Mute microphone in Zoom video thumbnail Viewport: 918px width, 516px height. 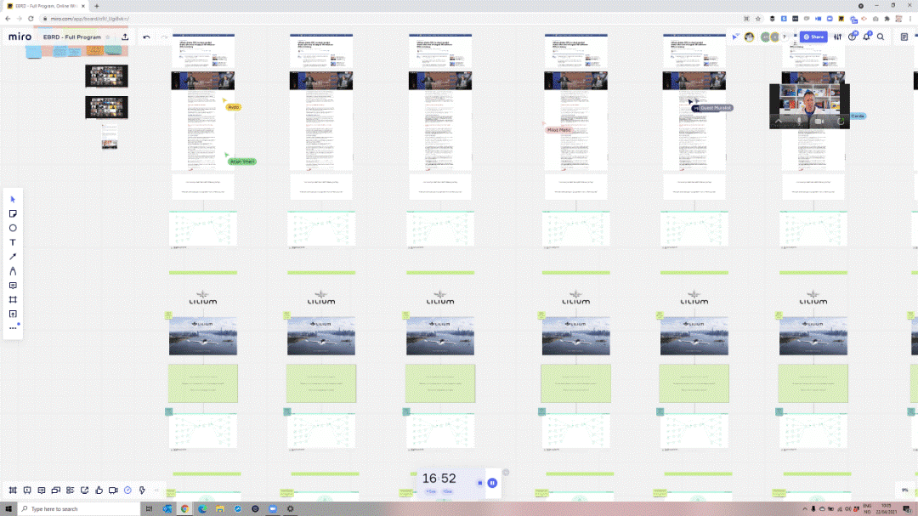(799, 122)
